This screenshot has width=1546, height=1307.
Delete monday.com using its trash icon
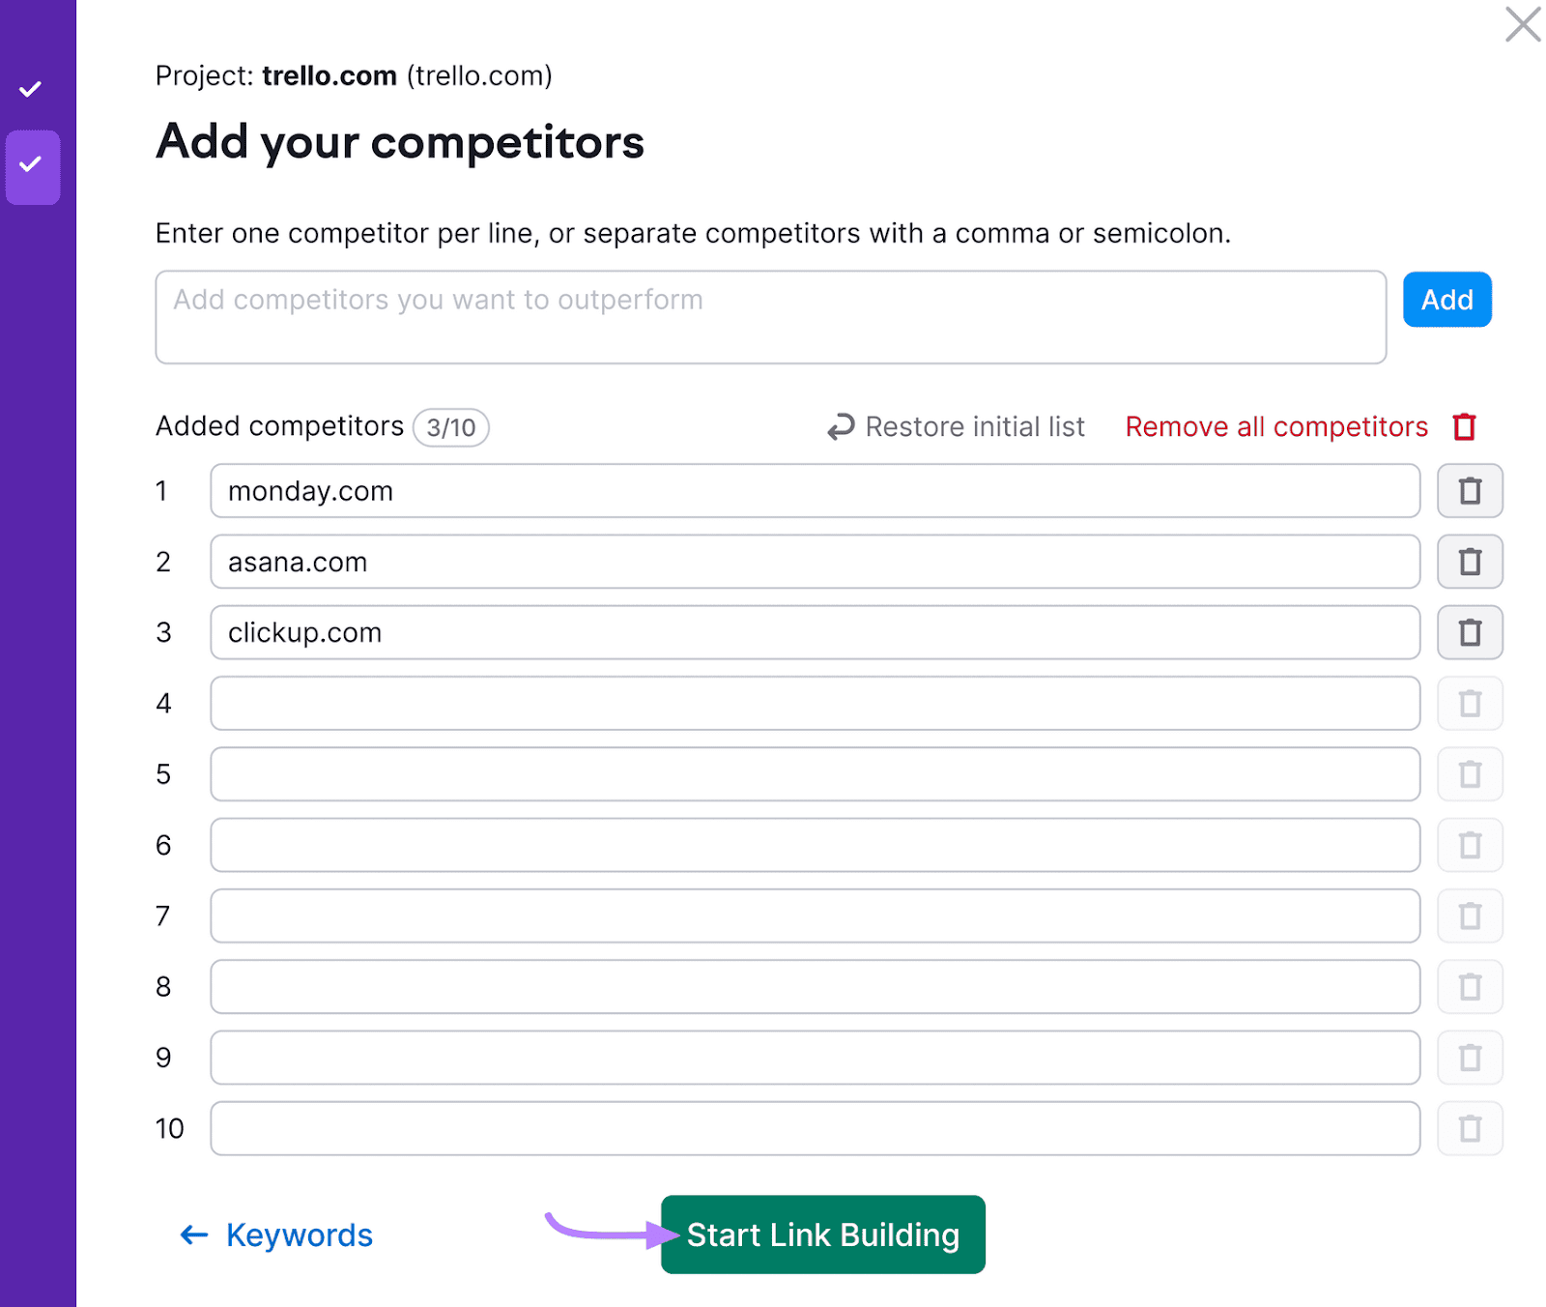1470,491
